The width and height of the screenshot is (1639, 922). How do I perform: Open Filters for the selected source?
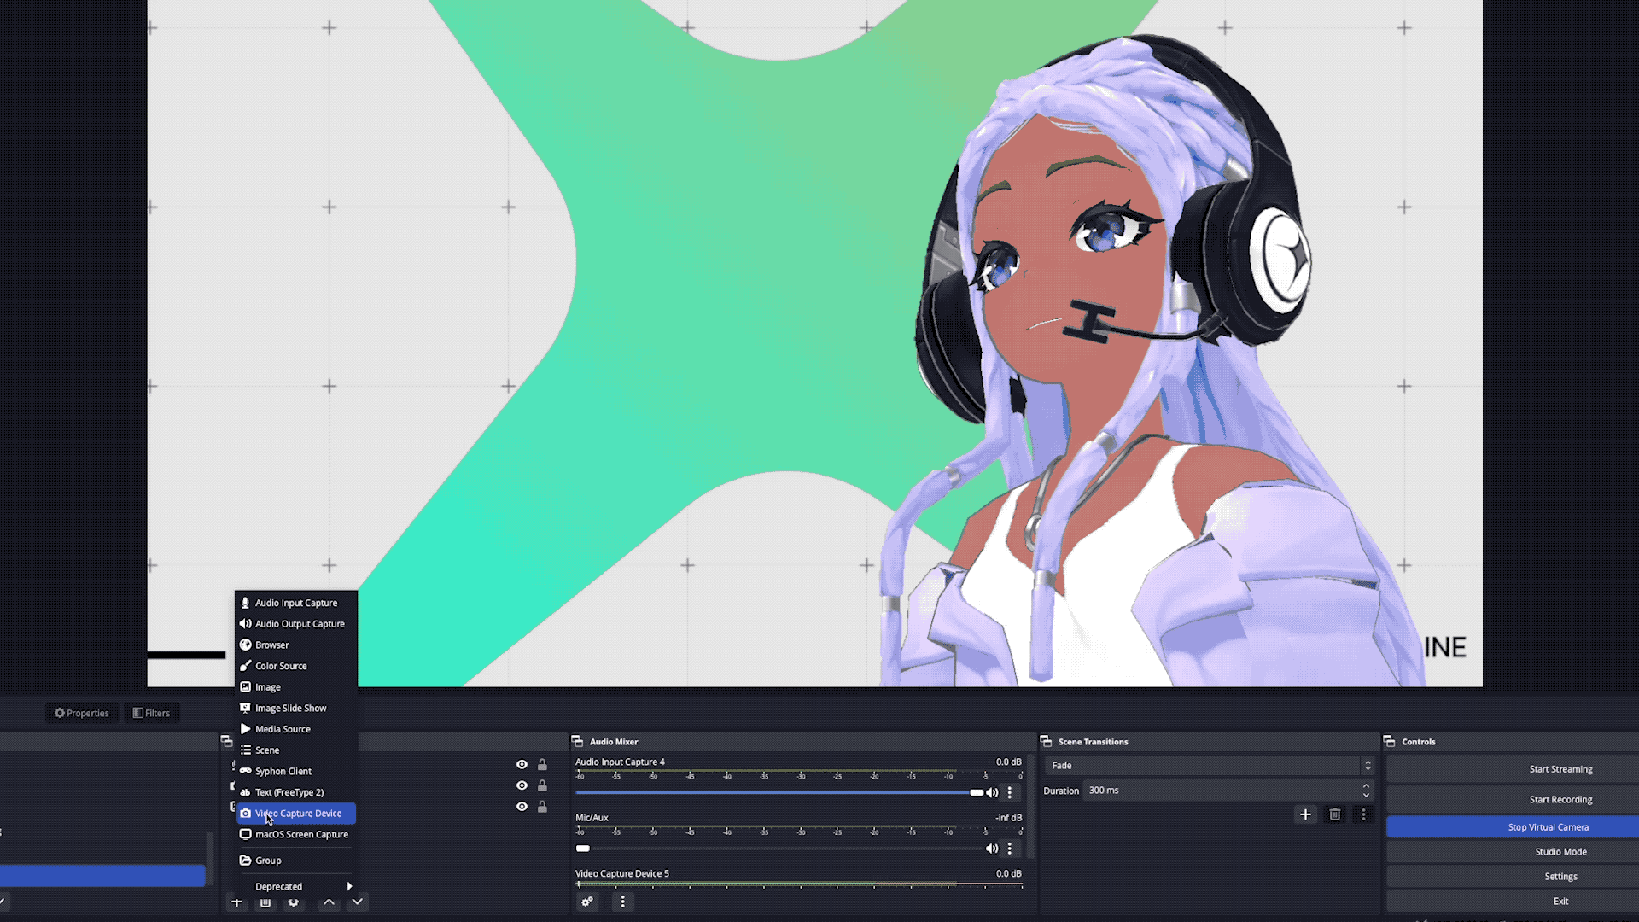[x=151, y=712]
